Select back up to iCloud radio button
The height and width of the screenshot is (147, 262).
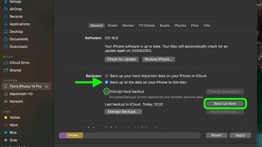pos(106,76)
